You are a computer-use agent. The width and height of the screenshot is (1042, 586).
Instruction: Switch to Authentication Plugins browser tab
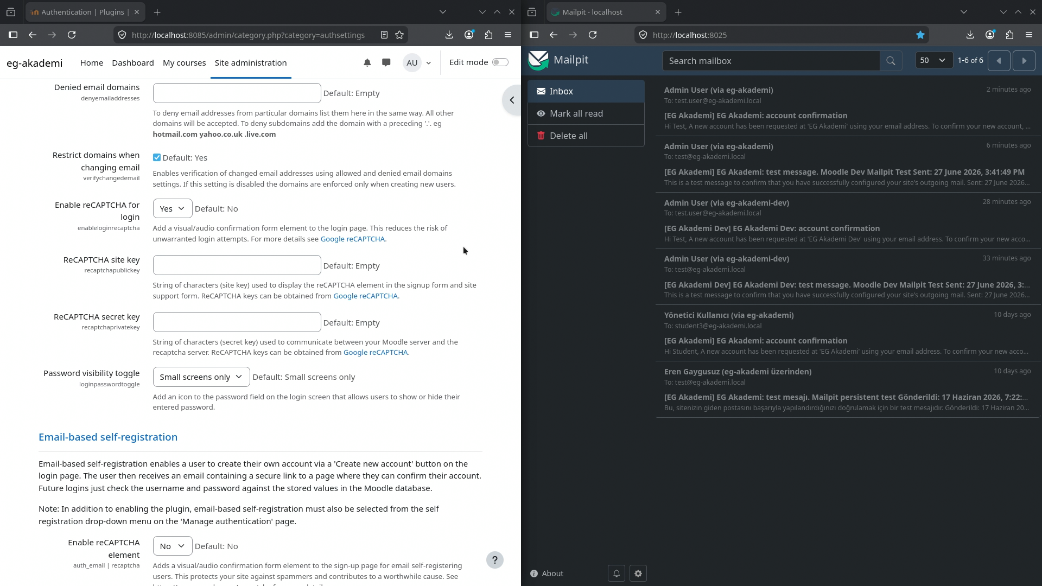tap(85, 12)
